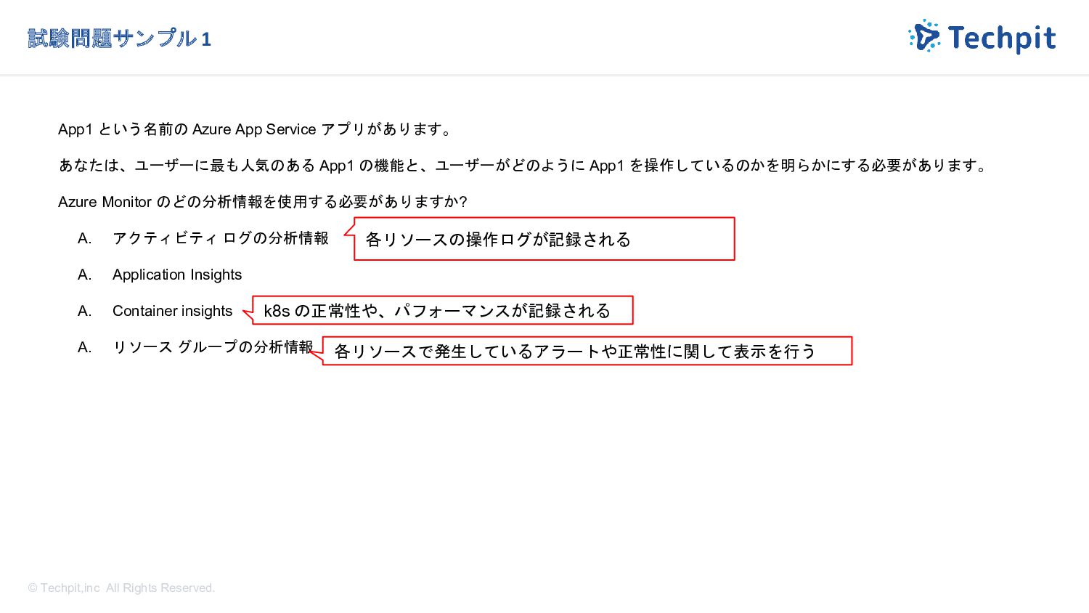
Task: Click the callout about 各リソースの操作ログ
Action: 544,239
